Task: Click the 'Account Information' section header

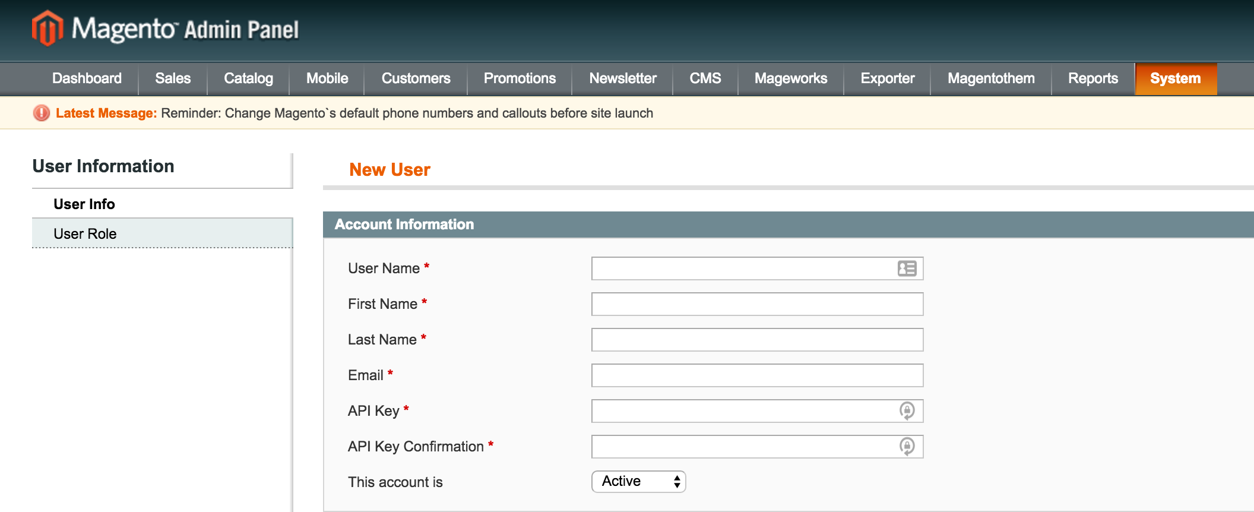Action: 404,225
